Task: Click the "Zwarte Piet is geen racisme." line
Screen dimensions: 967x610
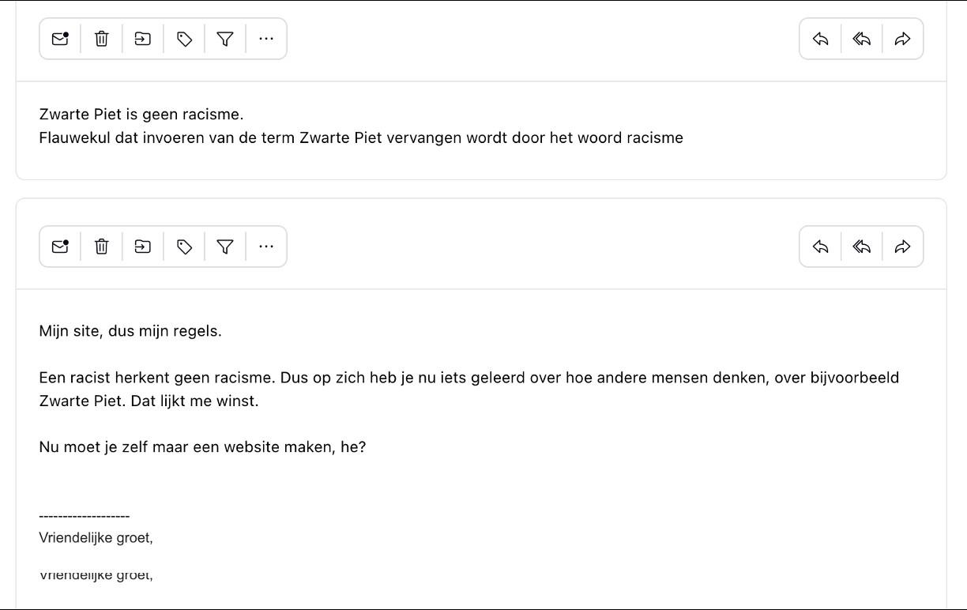Action: point(141,115)
